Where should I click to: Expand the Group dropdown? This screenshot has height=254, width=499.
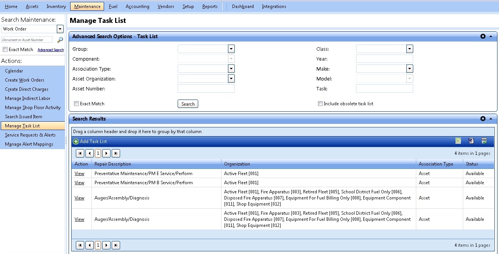(231, 49)
